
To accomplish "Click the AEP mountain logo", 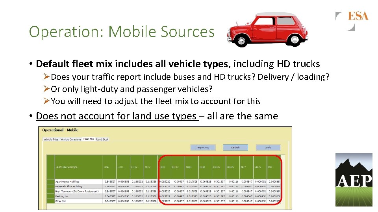I will 354,180.
